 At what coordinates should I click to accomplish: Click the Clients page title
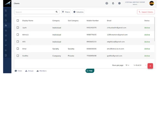click(x=17, y=4)
